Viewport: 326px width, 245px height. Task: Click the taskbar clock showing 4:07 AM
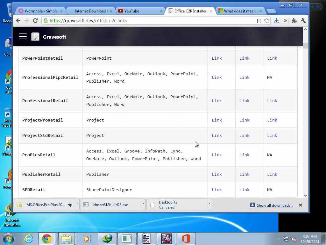tap(309, 239)
